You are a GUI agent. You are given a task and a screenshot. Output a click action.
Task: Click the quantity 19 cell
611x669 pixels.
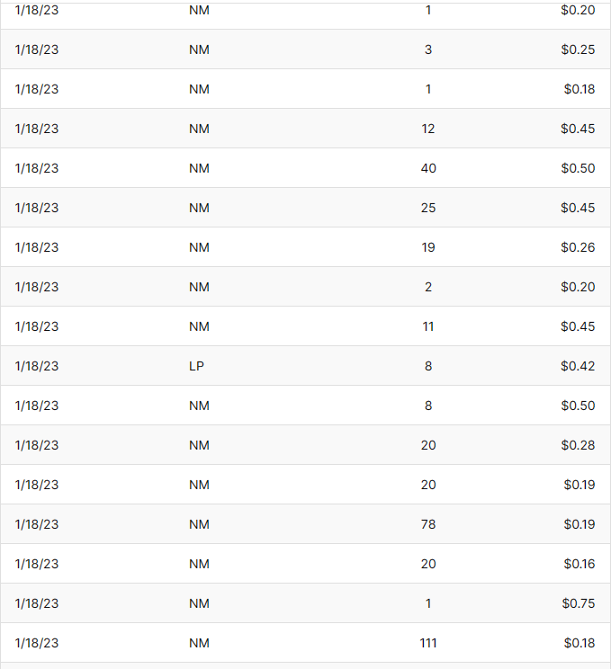[428, 247]
